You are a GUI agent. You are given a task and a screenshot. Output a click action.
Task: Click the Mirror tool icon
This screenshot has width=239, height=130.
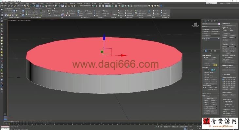(93, 6)
